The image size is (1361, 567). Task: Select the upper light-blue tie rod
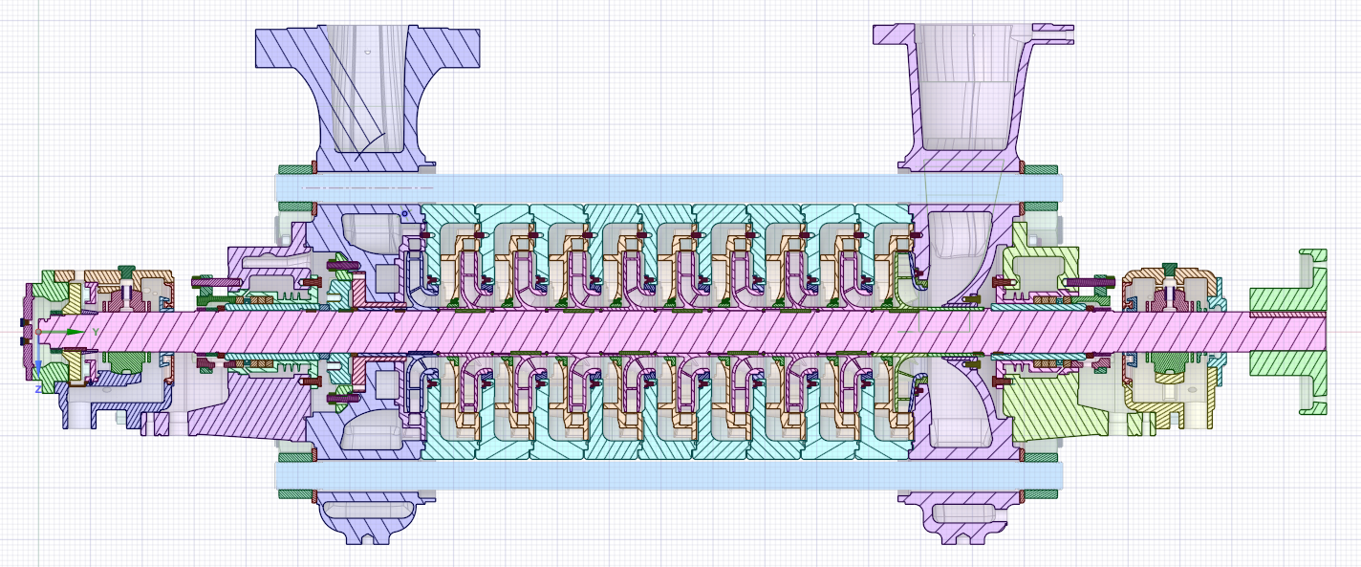click(x=669, y=188)
